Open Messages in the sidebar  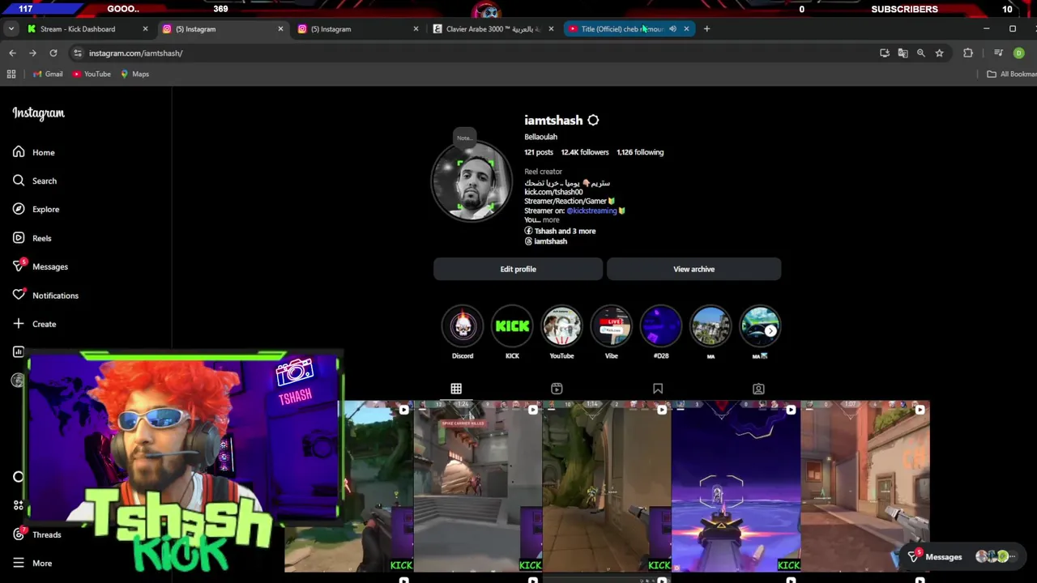[41, 266]
